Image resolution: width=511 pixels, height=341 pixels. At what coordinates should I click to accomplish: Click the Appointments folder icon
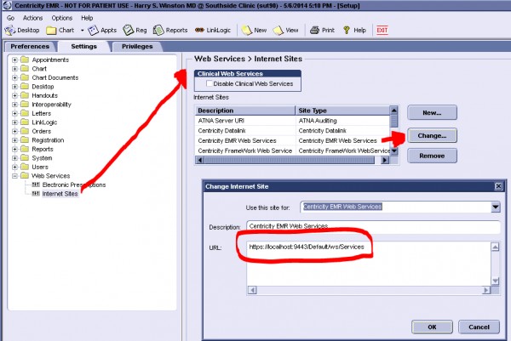[x=25, y=60]
